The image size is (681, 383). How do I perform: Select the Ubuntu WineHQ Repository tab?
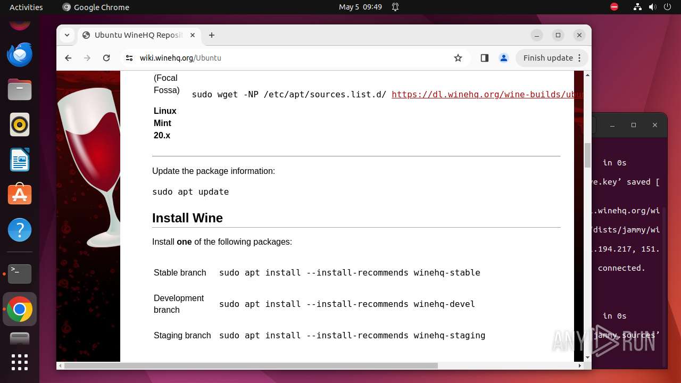point(139,35)
